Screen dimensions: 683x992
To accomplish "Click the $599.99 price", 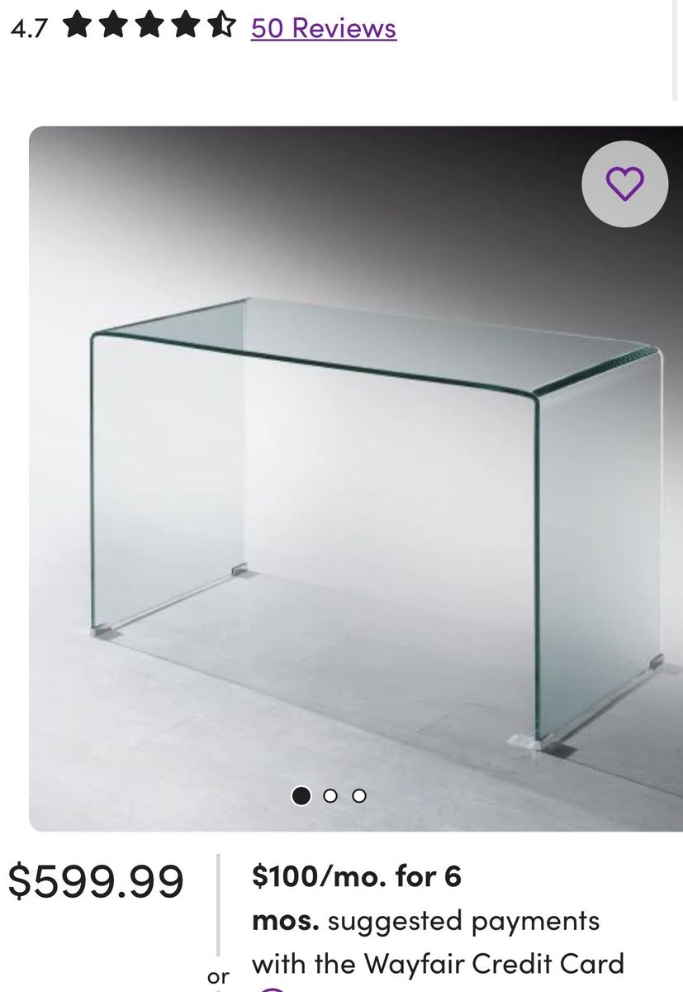I will (x=96, y=880).
